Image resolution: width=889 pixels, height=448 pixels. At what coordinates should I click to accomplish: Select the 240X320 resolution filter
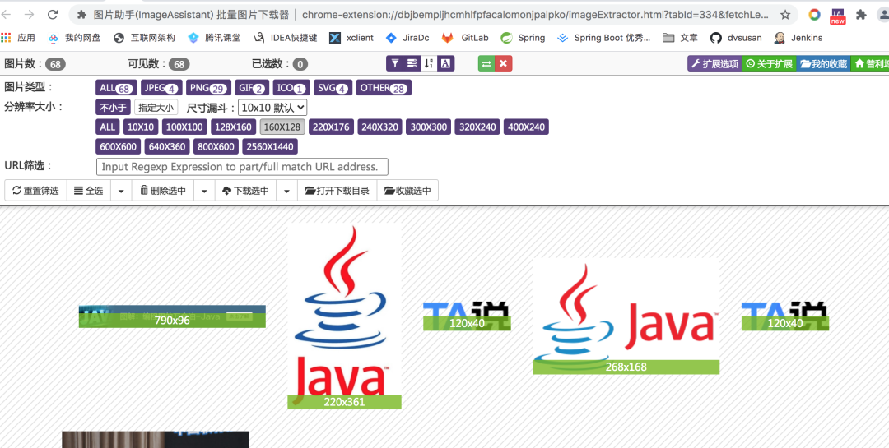[379, 127]
